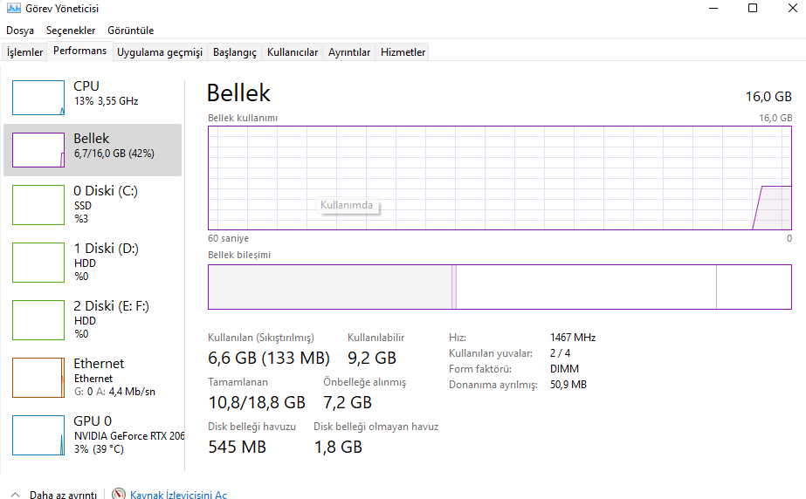The height and width of the screenshot is (499, 806).
Task: Collapse view with Daha az ayrıntı chevron
Action: pyautogui.click(x=16, y=495)
